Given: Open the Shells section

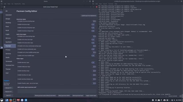Looking at the screenshot, I should [x=10, y=58].
